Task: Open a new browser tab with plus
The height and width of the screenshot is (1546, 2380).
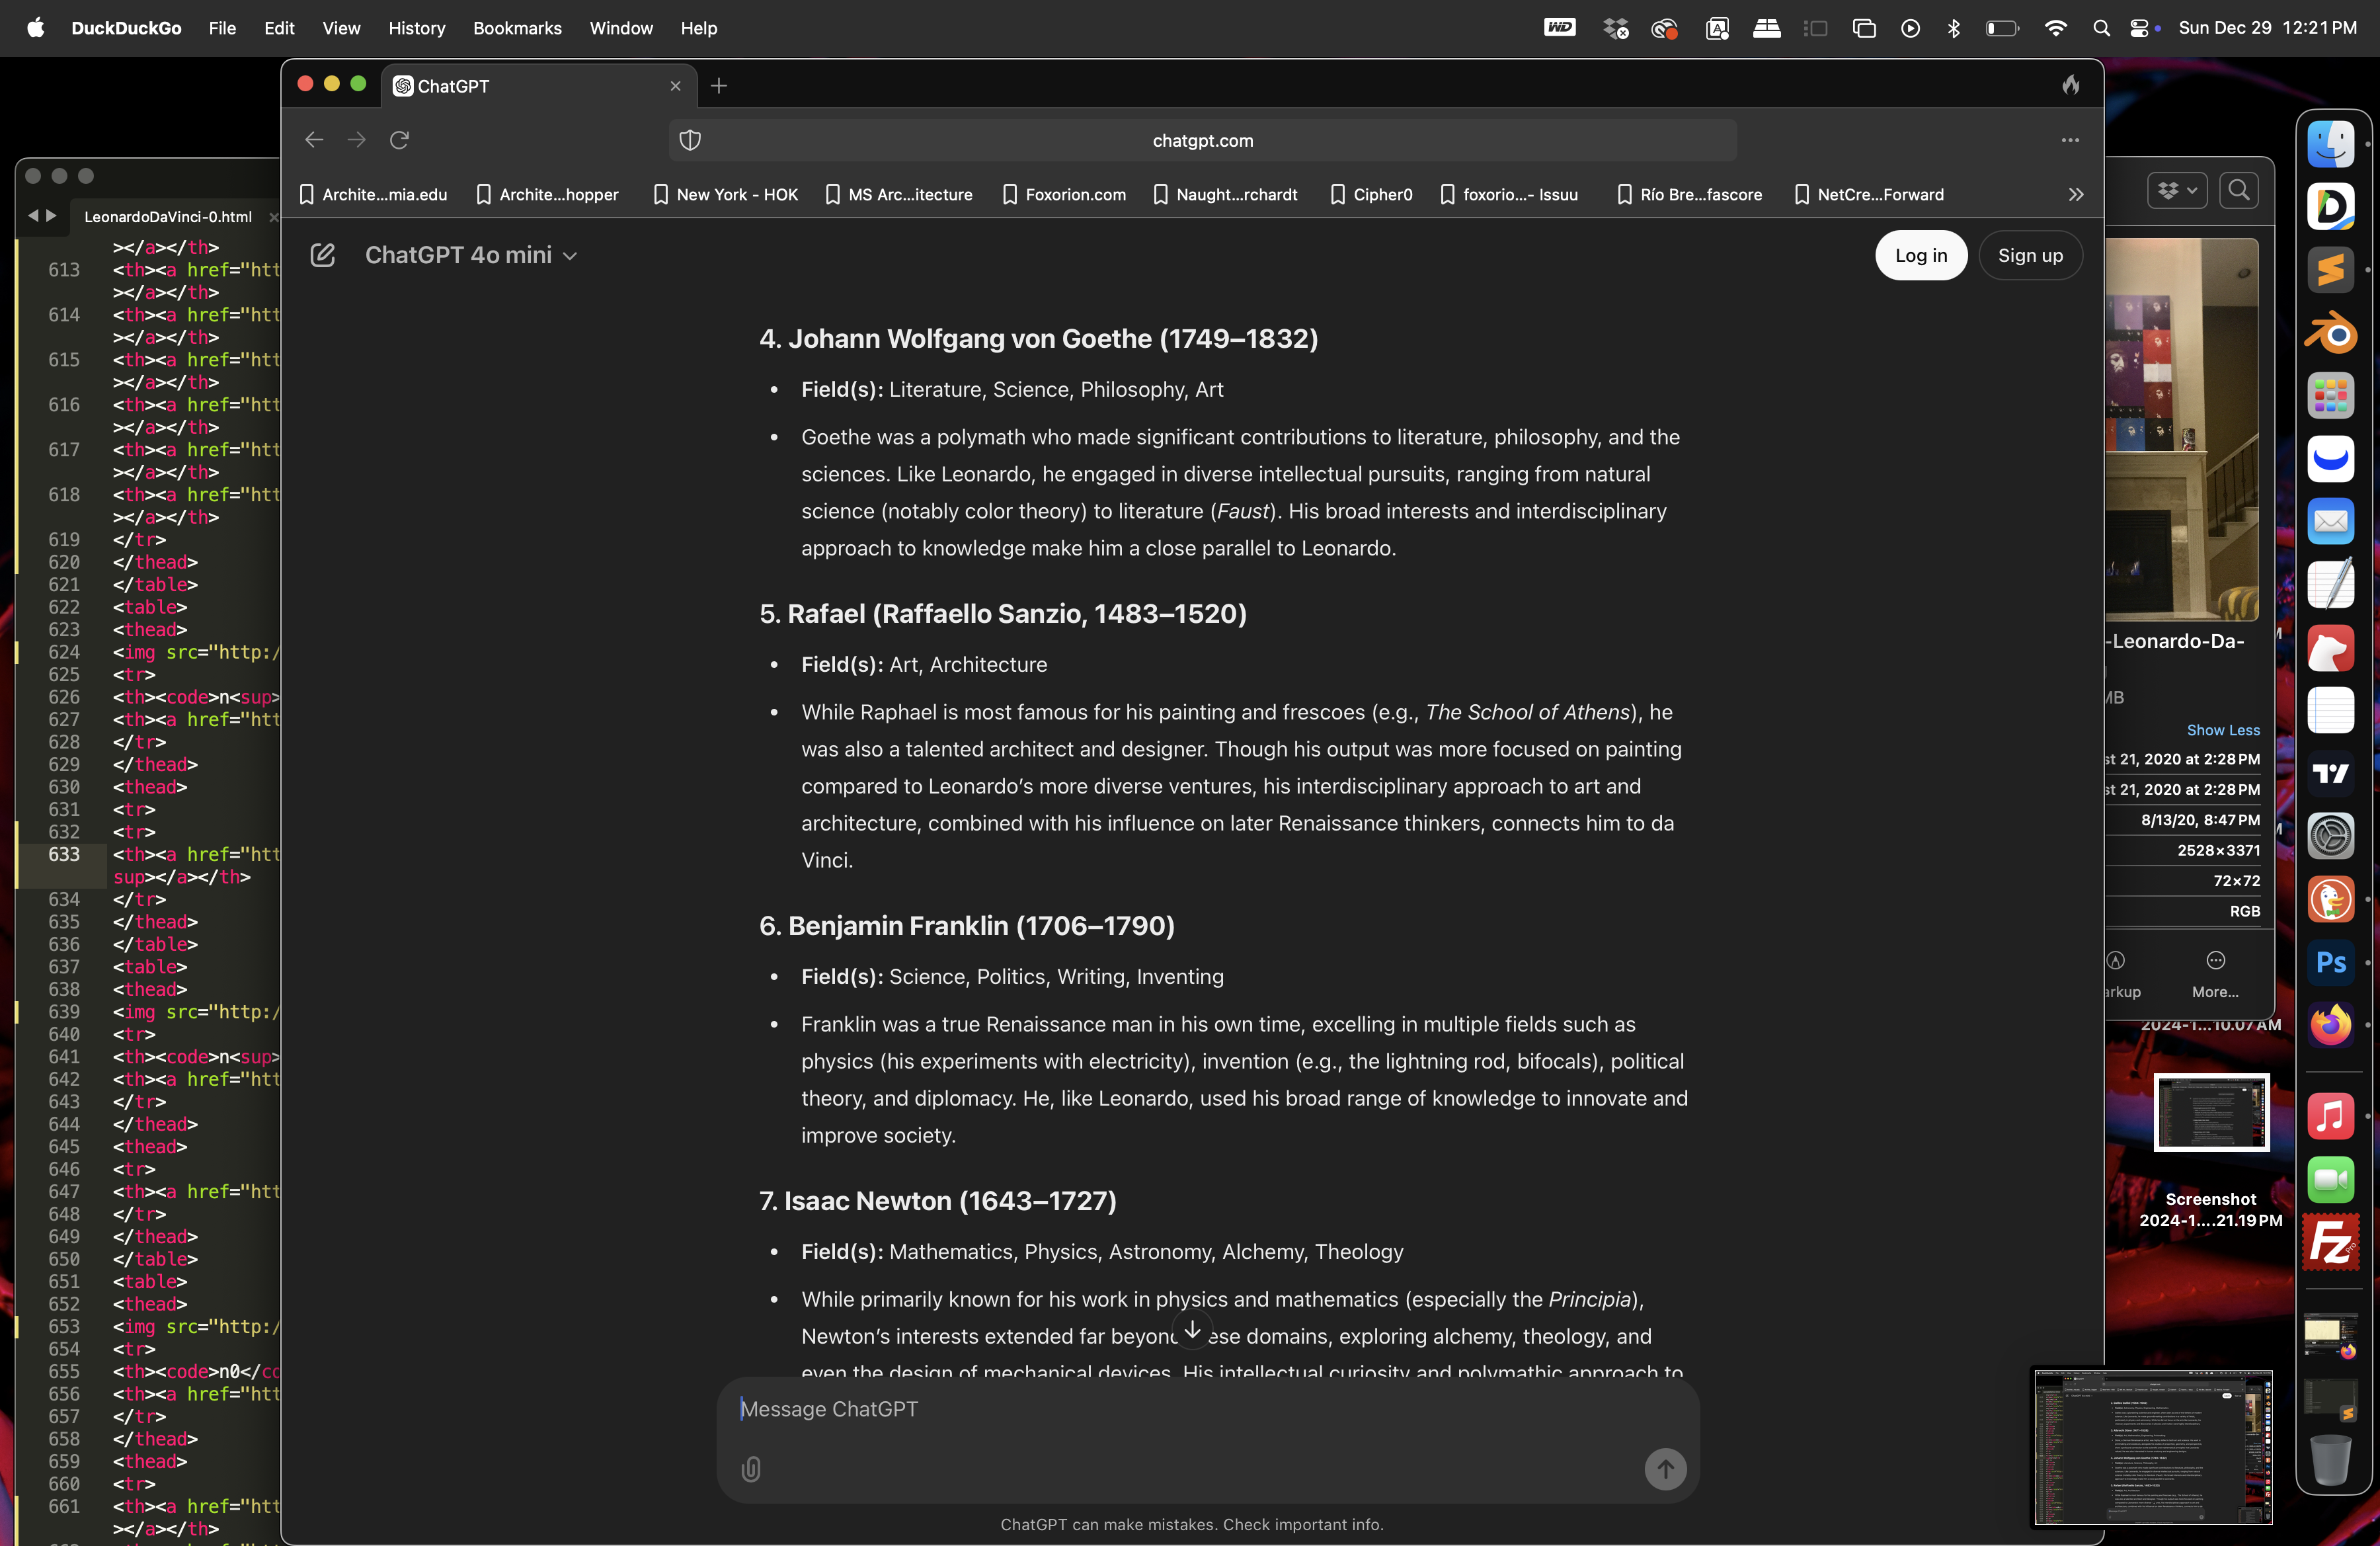Action: (x=719, y=86)
